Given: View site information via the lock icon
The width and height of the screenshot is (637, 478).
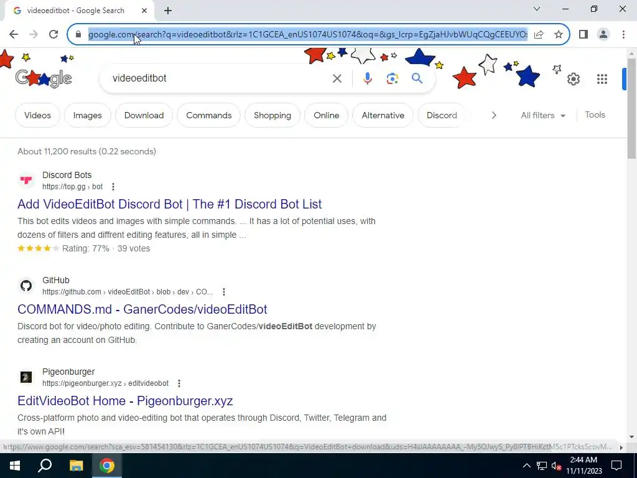Looking at the screenshot, I should click(78, 35).
